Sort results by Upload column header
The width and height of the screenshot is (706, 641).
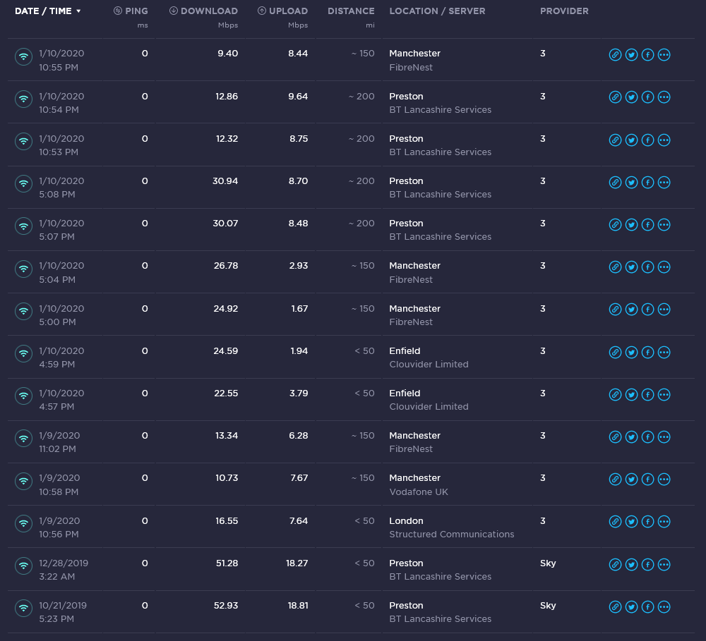(283, 11)
